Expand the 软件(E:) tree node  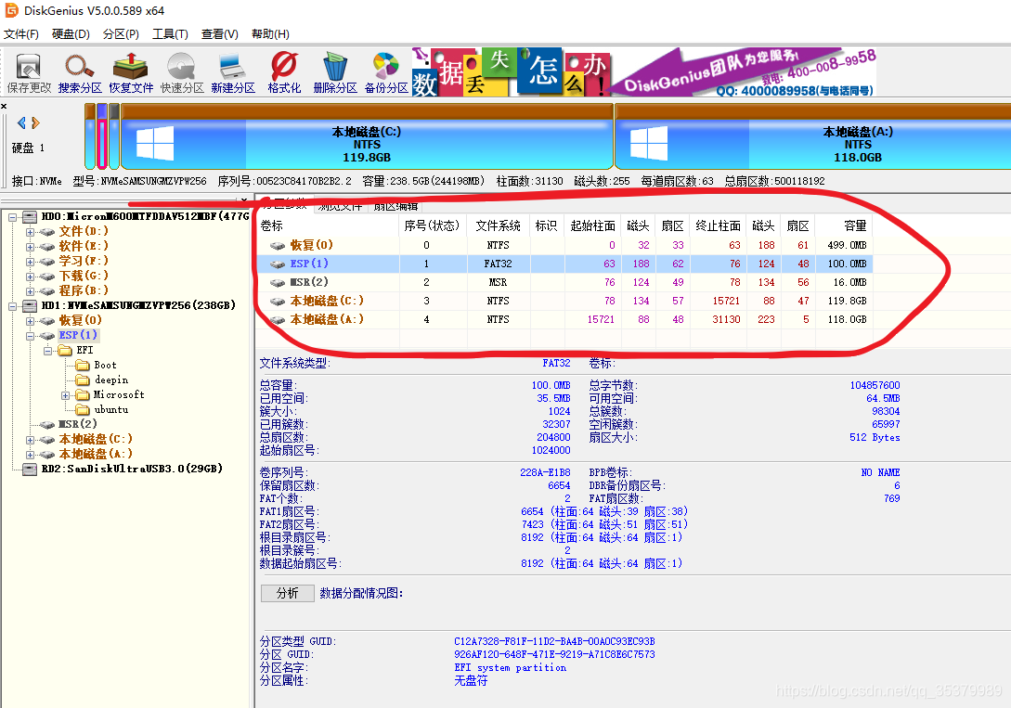click(x=30, y=246)
